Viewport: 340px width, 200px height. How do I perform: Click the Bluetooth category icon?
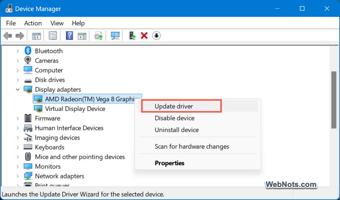[x=28, y=51]
